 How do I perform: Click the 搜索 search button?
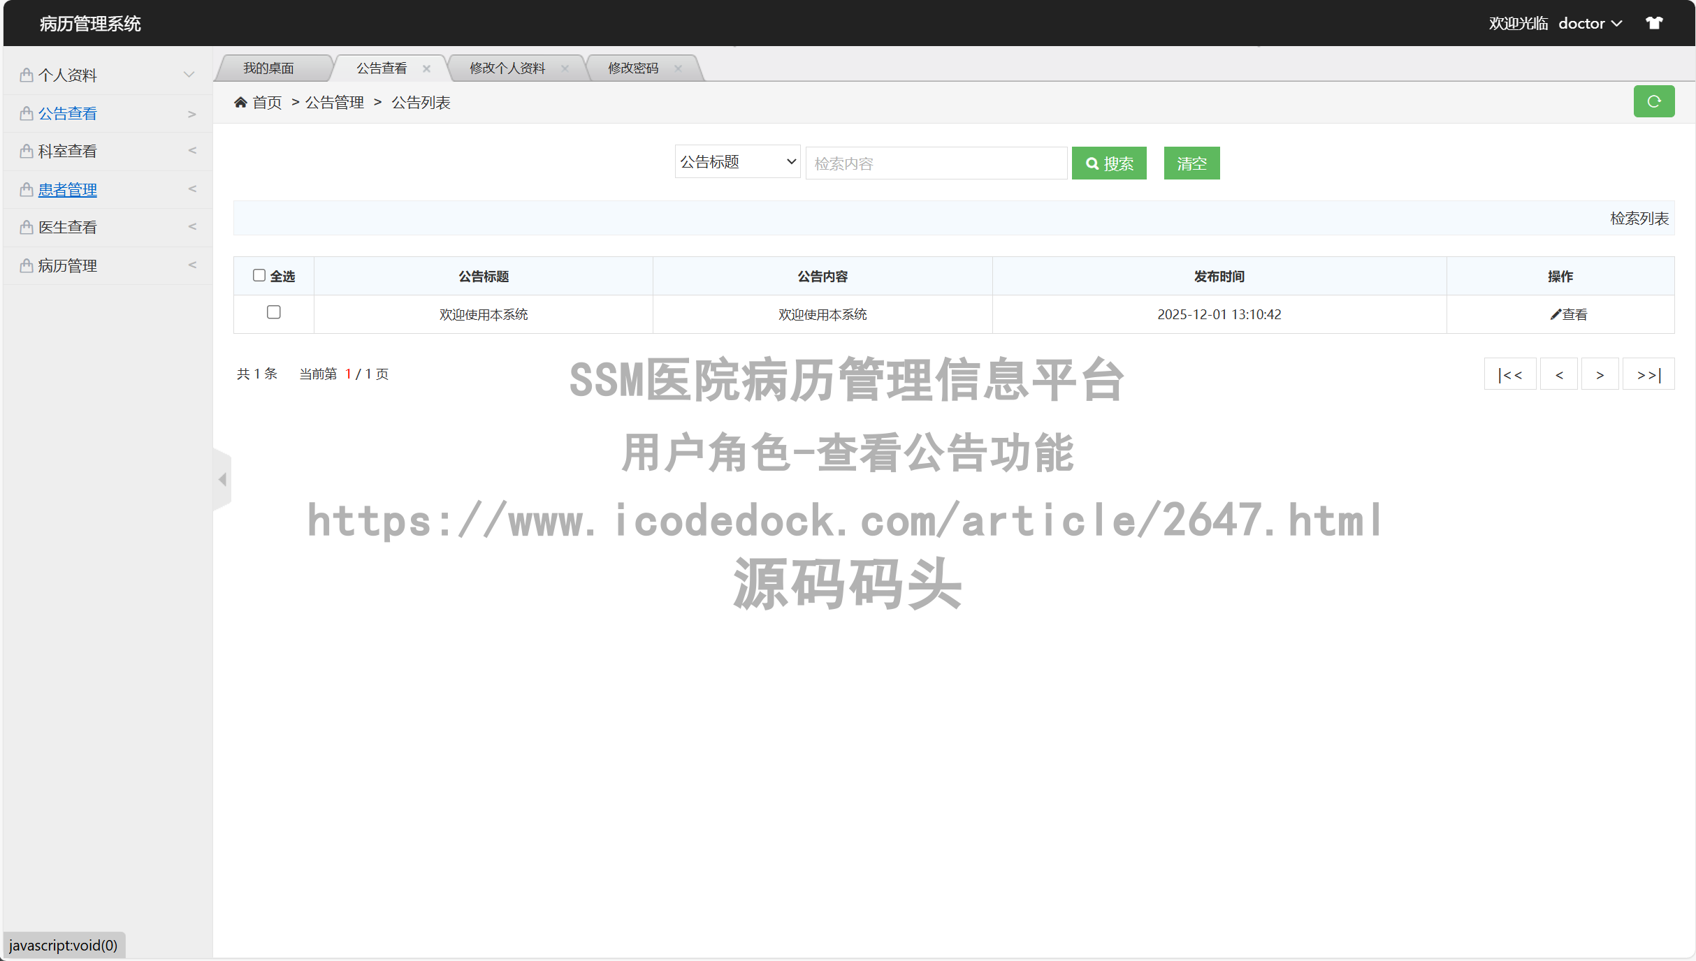coord(1108,163)
